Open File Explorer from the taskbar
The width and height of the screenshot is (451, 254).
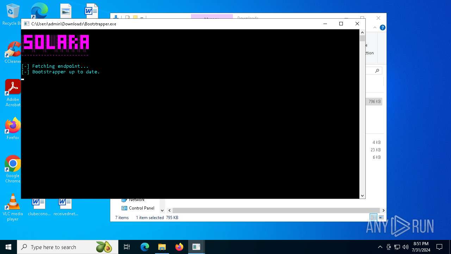click(x=162, y=247)
